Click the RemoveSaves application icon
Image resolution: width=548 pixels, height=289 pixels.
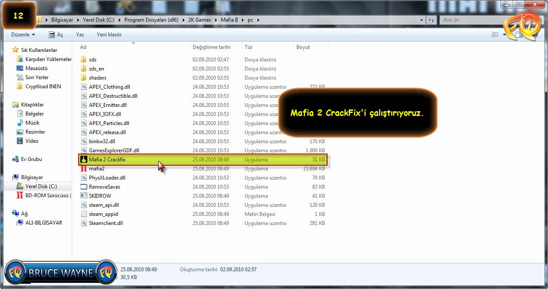[x=84, y=187]
